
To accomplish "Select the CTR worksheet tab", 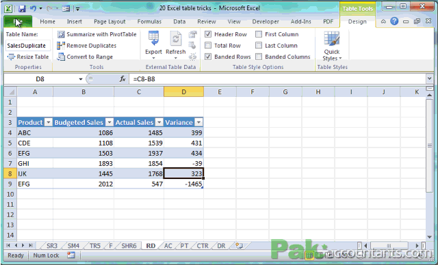I will click(x=203, y=246).
